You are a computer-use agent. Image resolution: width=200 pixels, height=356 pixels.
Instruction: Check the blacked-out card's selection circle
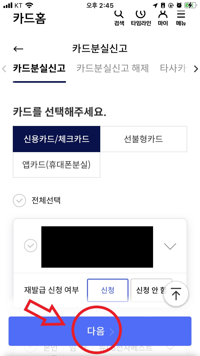point(30,246)
